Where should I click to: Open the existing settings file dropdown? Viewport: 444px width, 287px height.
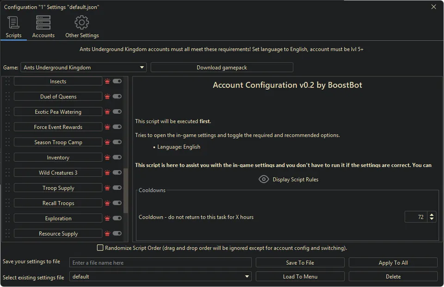[160, 276]
